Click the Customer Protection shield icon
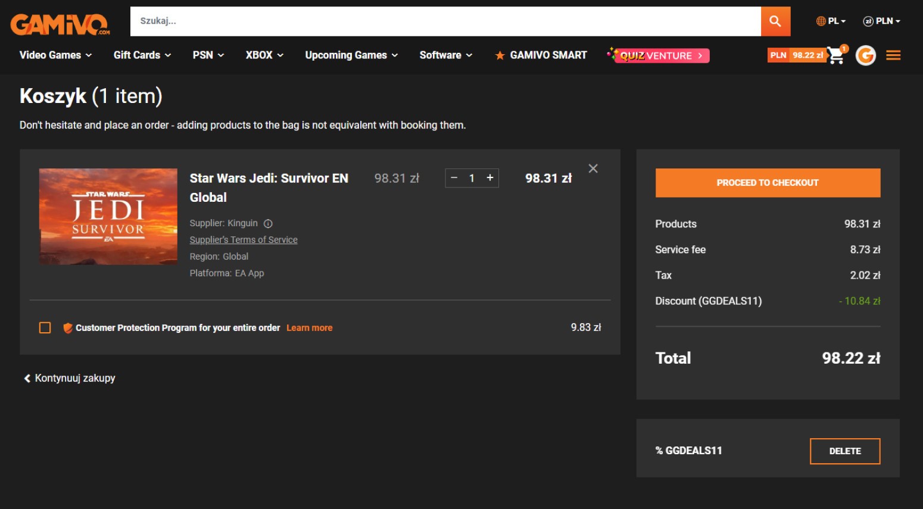Viewport: 923px width, 509px height. point(67,328)
